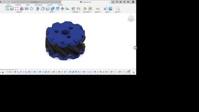Image resolution: width=199 pixels, height=112 pixels.
Task: Close the mecanum v4 document tab
Action: click(x=109, y=2)
